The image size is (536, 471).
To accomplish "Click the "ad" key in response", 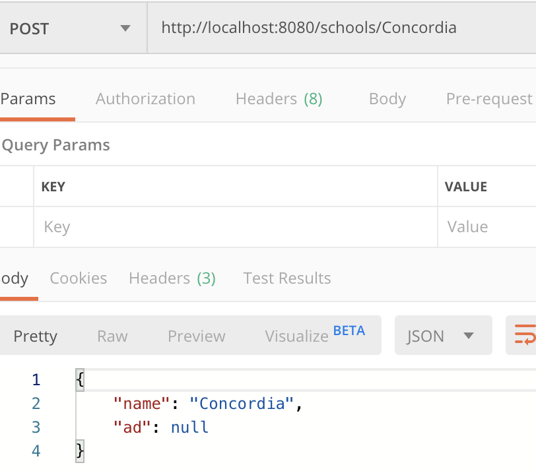I will click(x=132, y=427).
